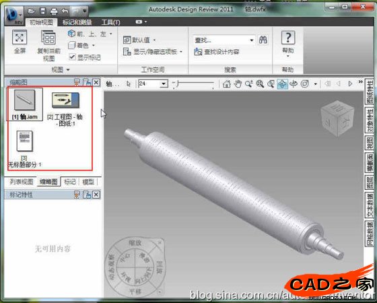Click the Home view icon in canvas toolbar
This screenshot has height=303, width=377.
tap(226, 83)
